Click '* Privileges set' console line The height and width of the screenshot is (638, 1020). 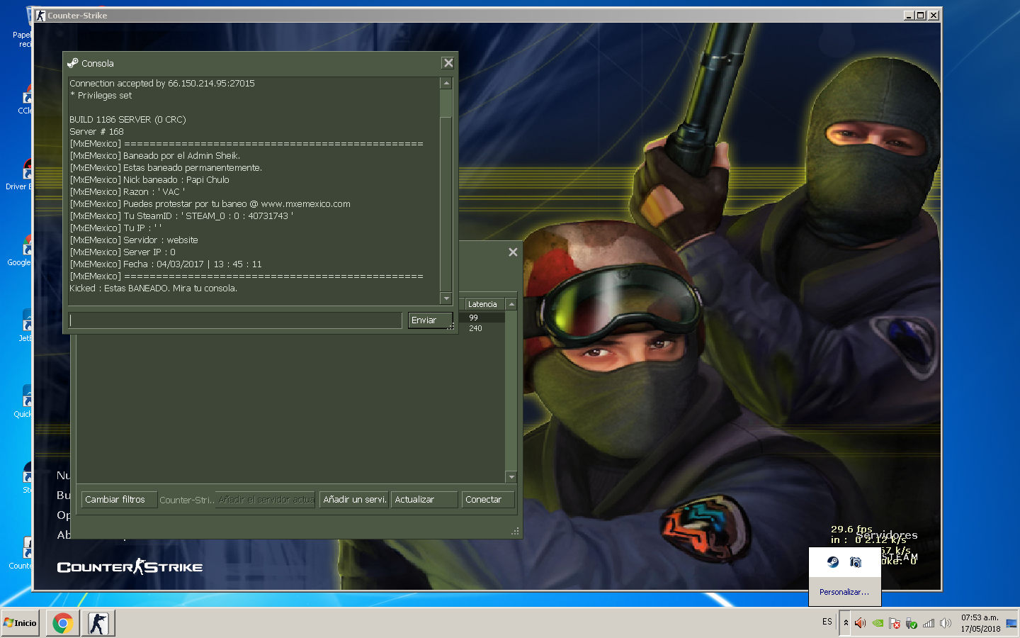[x=101, y=96]
